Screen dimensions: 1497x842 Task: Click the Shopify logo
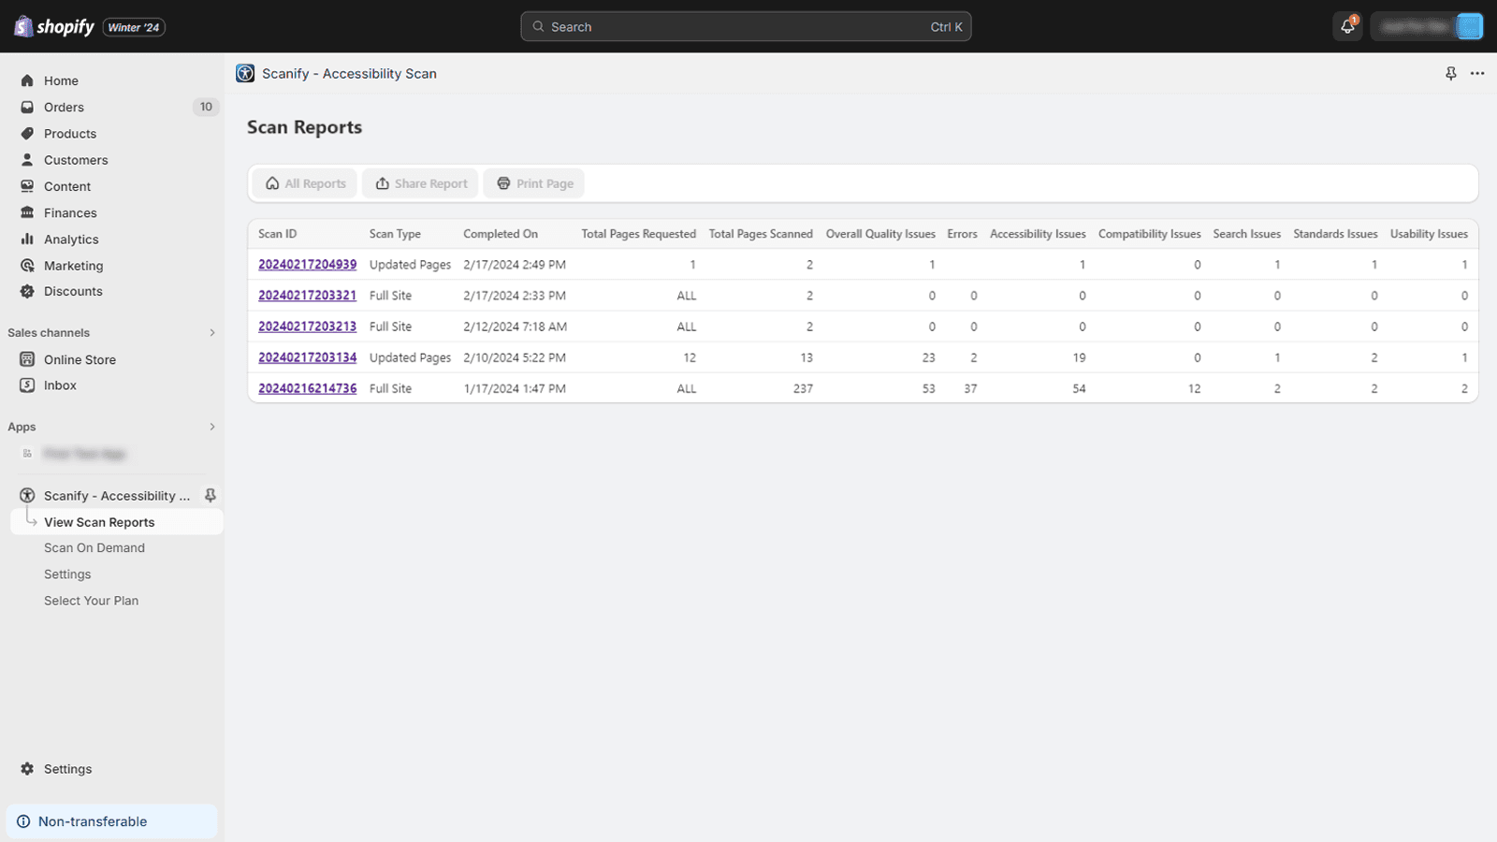(54, 27)
